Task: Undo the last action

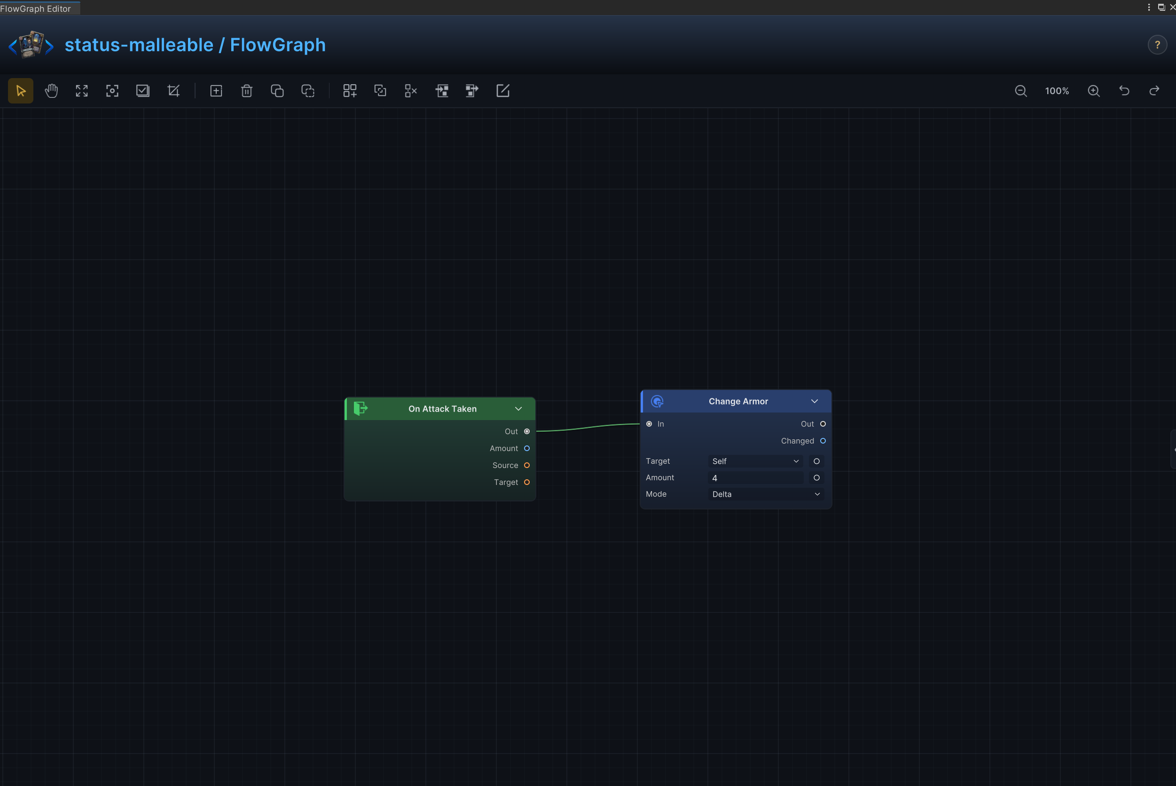Action: pyautogui.click(x=1124, y=91)
